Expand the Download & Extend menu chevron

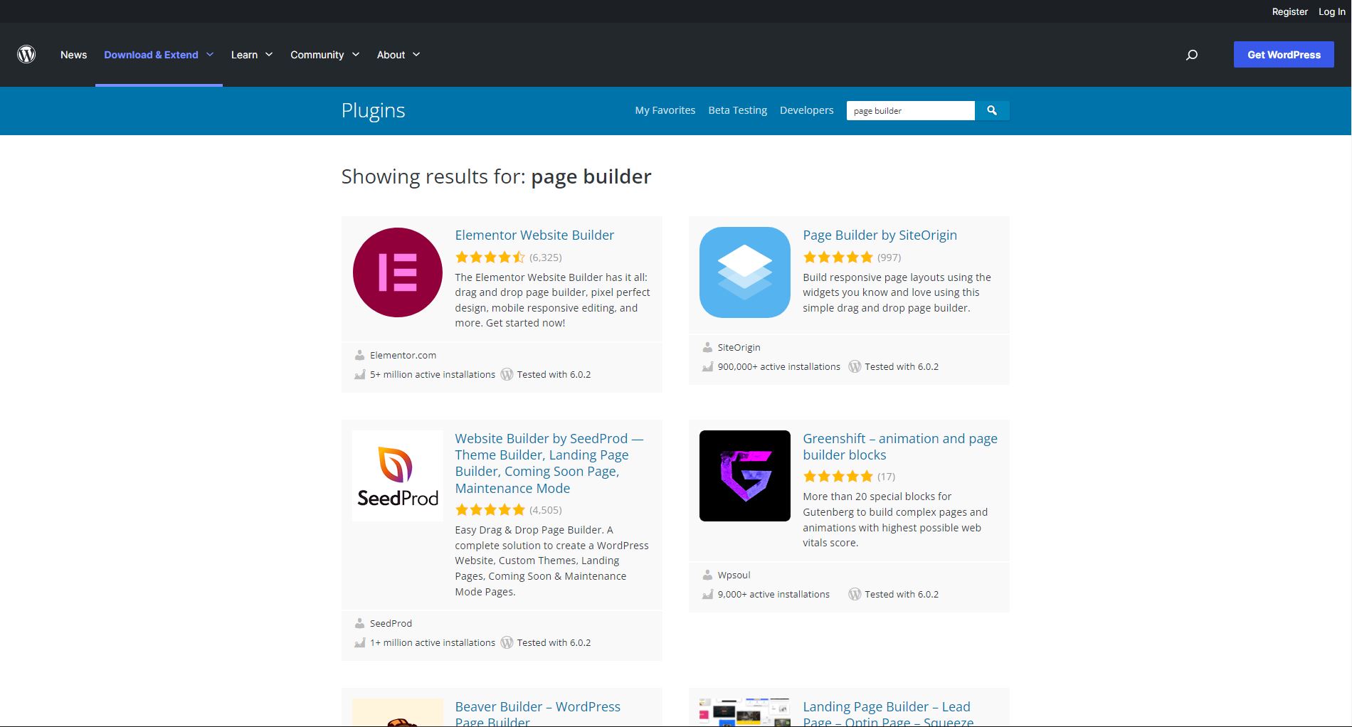pos(210,55)
